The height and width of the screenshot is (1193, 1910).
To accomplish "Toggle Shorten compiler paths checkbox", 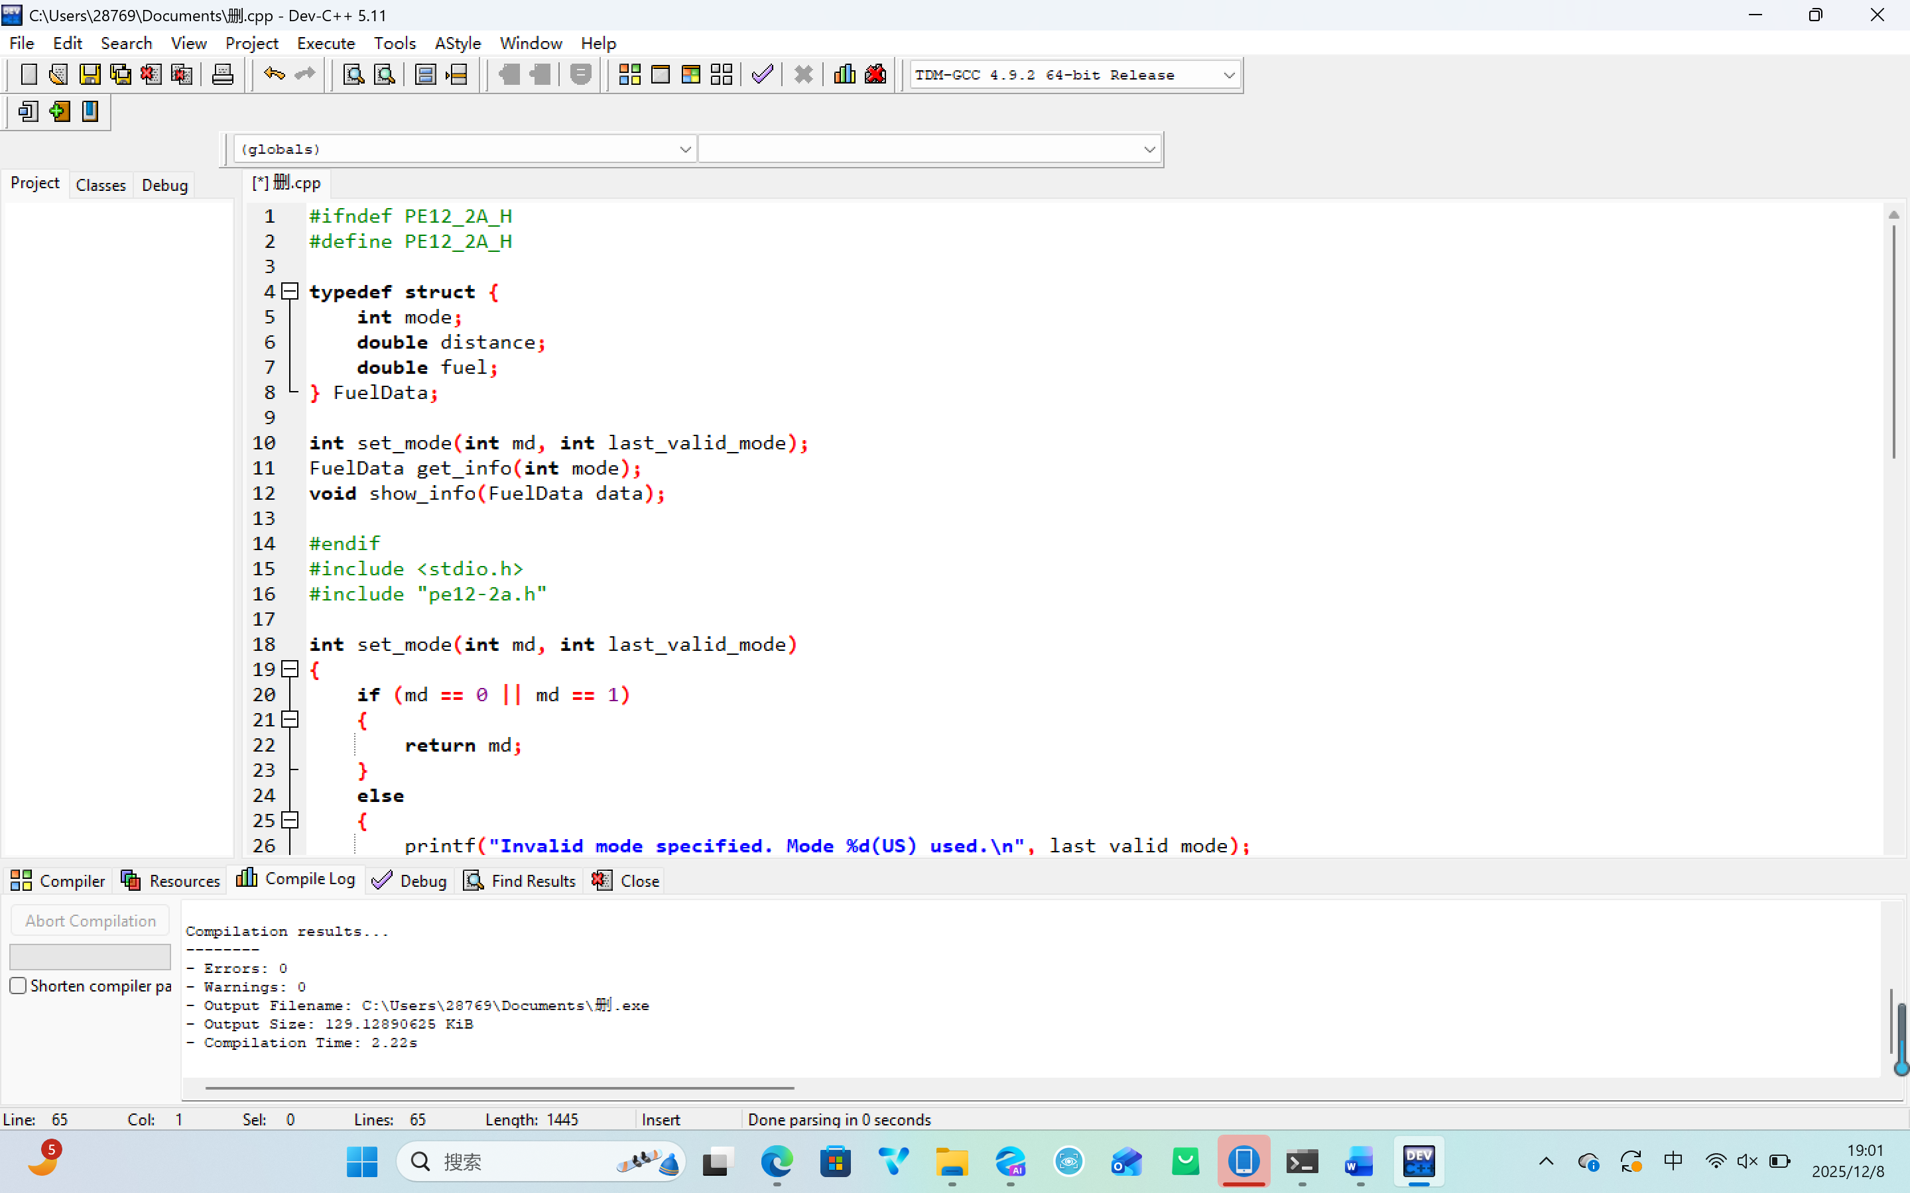I will point(18,986).
